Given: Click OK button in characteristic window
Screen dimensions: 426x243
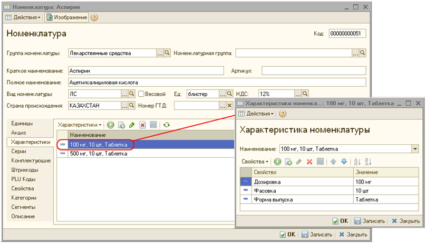Looking at the screenshot, I should click(340, 221).
